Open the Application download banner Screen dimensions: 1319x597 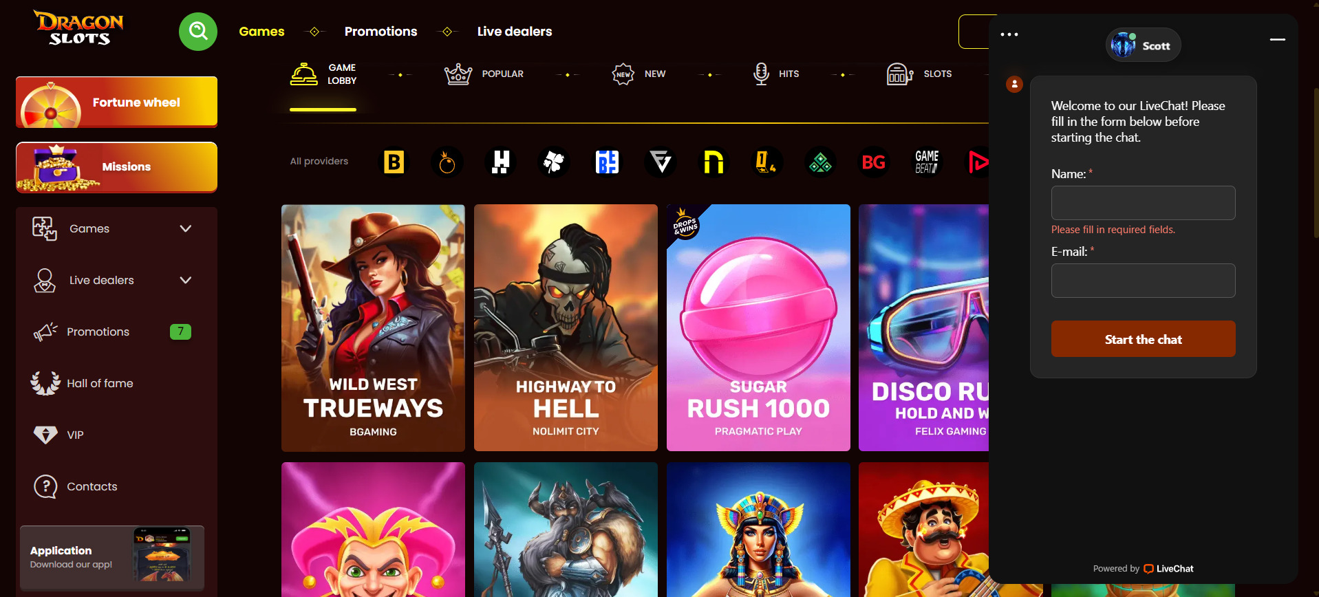112,558
